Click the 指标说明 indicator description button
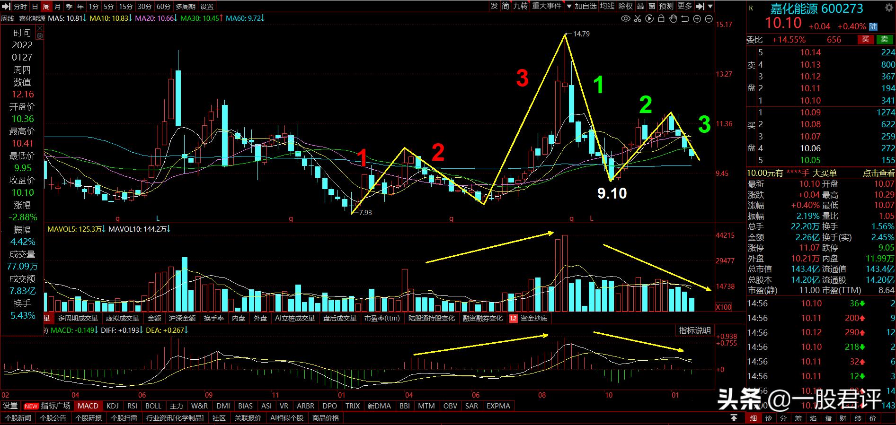This screenshot has height=425, width=896. [x=695, y=331]
